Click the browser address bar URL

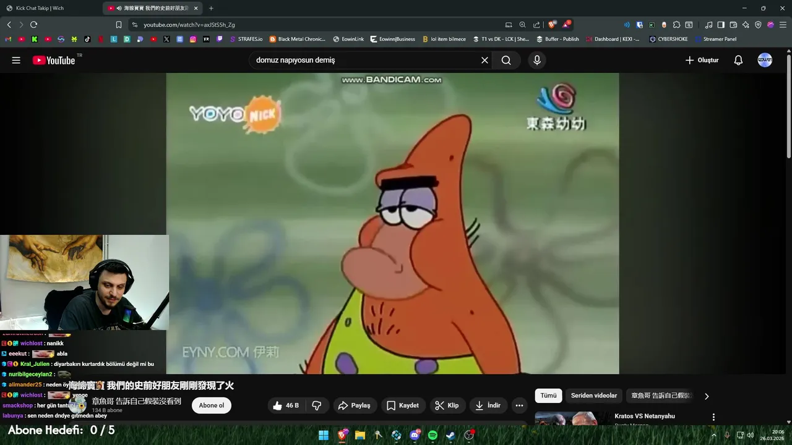click(x=189, y=25)
